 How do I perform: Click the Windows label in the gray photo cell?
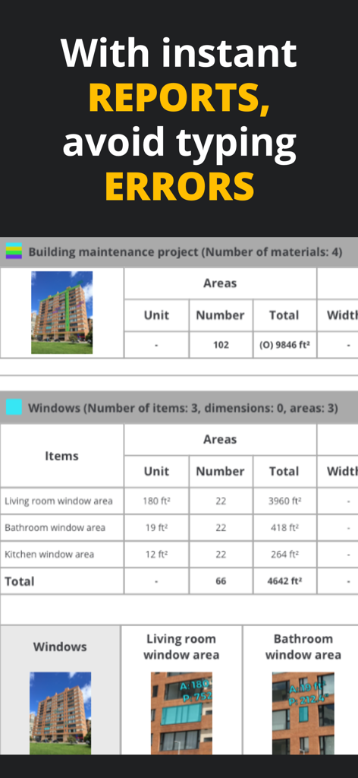(x=60, y=647)
